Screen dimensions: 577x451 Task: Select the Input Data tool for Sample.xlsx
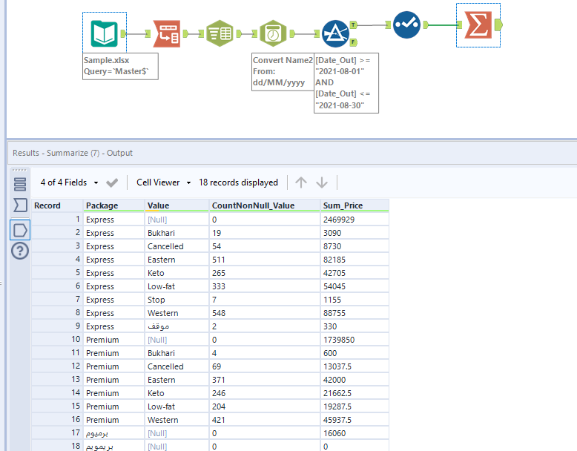(x=103, y=33)
